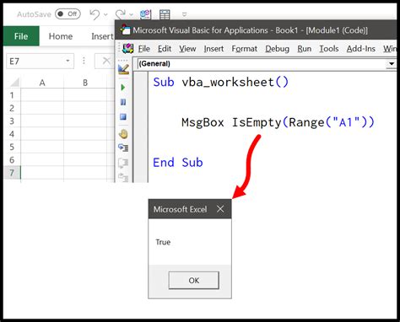
Task: Click the Reset stop square icon
Action: pos(123,116)
